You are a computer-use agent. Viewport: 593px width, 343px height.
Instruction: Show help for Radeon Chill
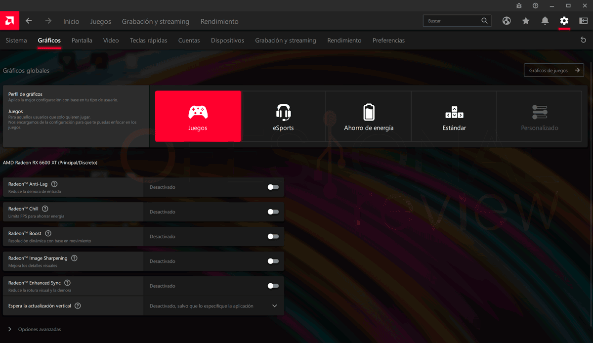click(45, 209)
